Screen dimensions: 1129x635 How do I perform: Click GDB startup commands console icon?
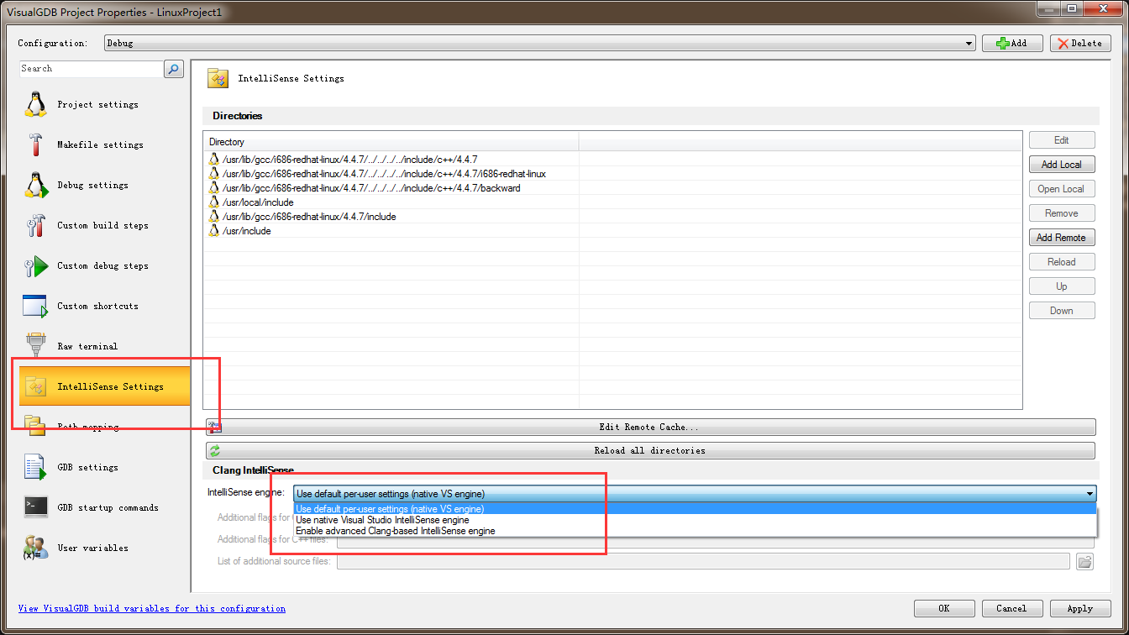[x=35, y=507]
